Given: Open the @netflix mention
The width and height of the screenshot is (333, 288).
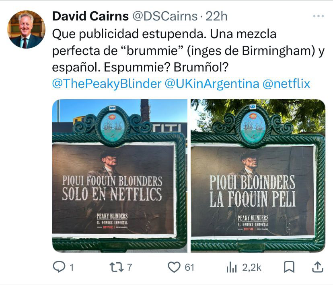Looking at the screenshot, I should click(286, 84).
